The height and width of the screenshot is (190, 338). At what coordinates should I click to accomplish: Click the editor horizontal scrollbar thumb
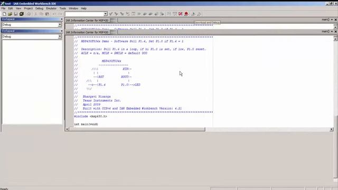point(137,129)
